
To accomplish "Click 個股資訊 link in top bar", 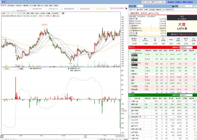I will point(171,2).
